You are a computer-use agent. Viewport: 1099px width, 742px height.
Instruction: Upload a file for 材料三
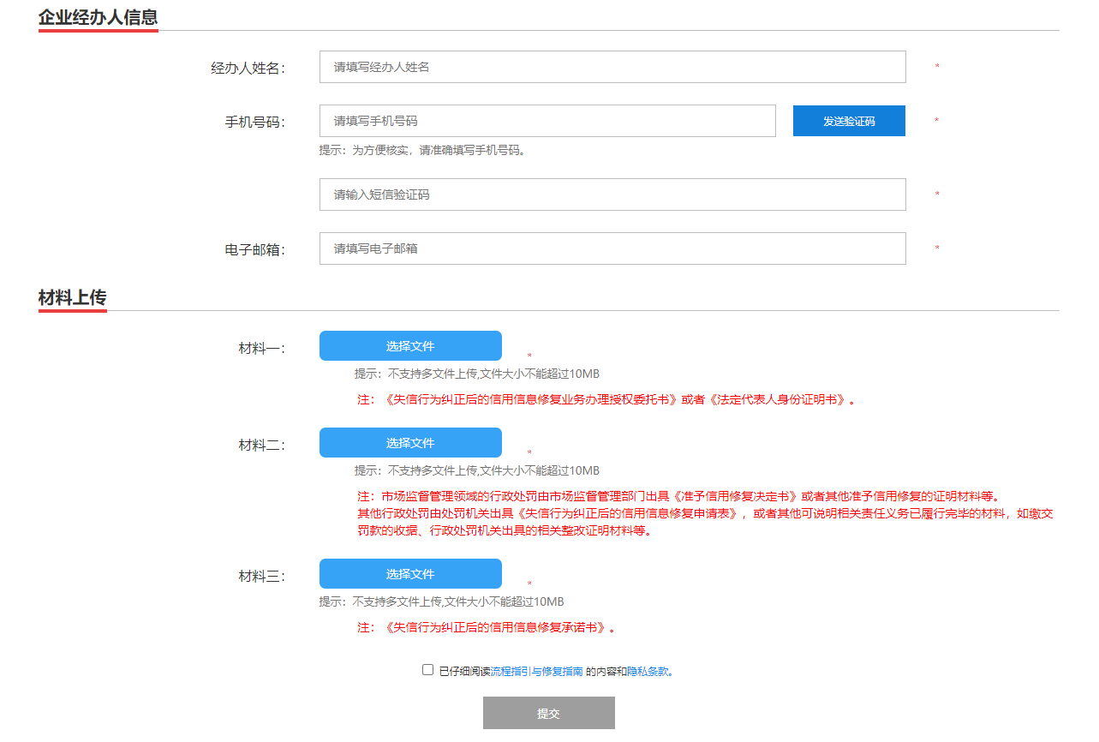pyautogui.click(x=410, y=574)
